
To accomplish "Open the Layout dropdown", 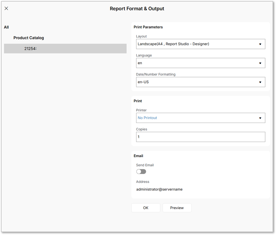I will (200, 44).
